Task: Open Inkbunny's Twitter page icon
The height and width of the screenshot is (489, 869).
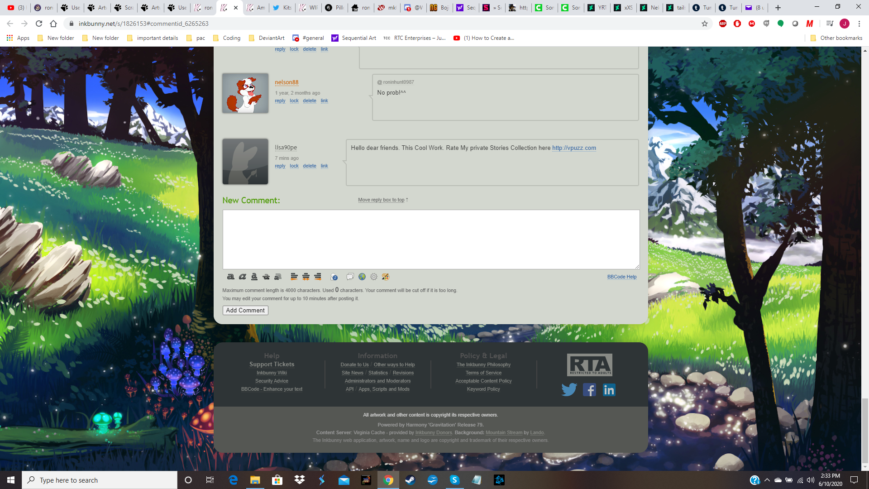Action: pos(569,390)
